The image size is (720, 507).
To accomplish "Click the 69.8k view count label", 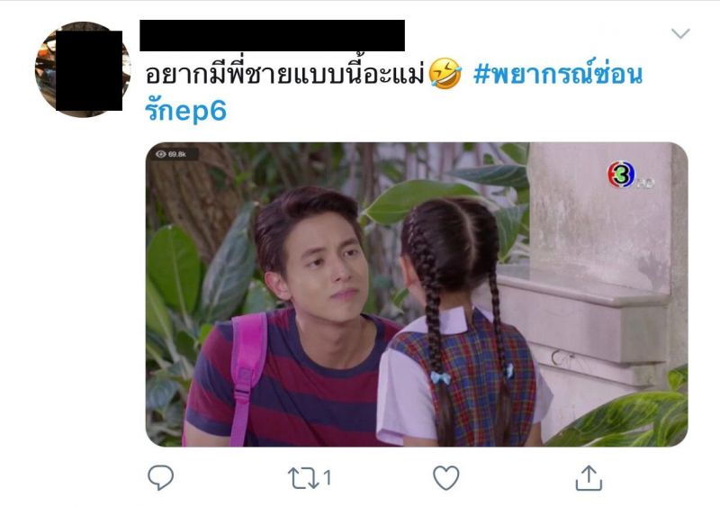I will (176, 154).
